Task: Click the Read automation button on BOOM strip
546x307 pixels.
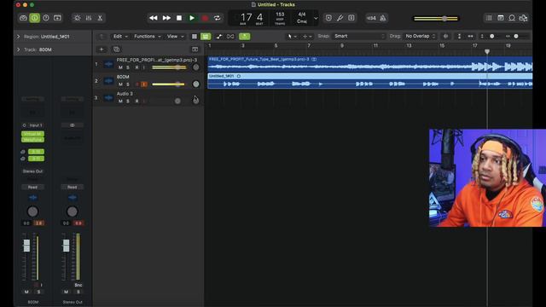Action: coord(32,188)
